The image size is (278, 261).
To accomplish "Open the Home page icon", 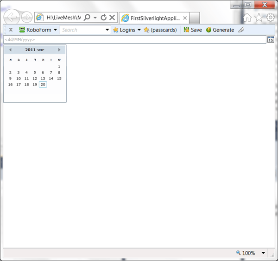I will [247, 17].
